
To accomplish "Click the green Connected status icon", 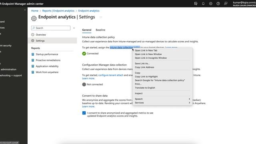I will (x=84, y=54).
